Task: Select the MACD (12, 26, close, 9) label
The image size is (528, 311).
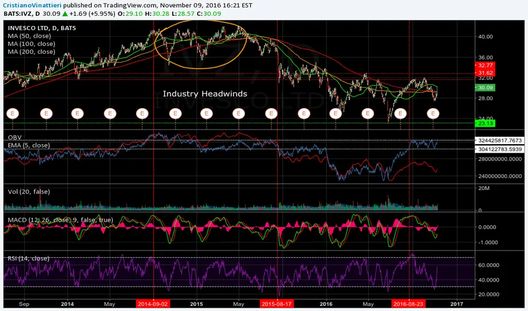Action: (60, 220)
